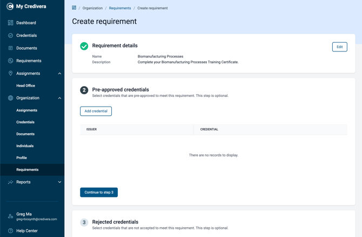Open Assignments under Organization

pos(27,110)
